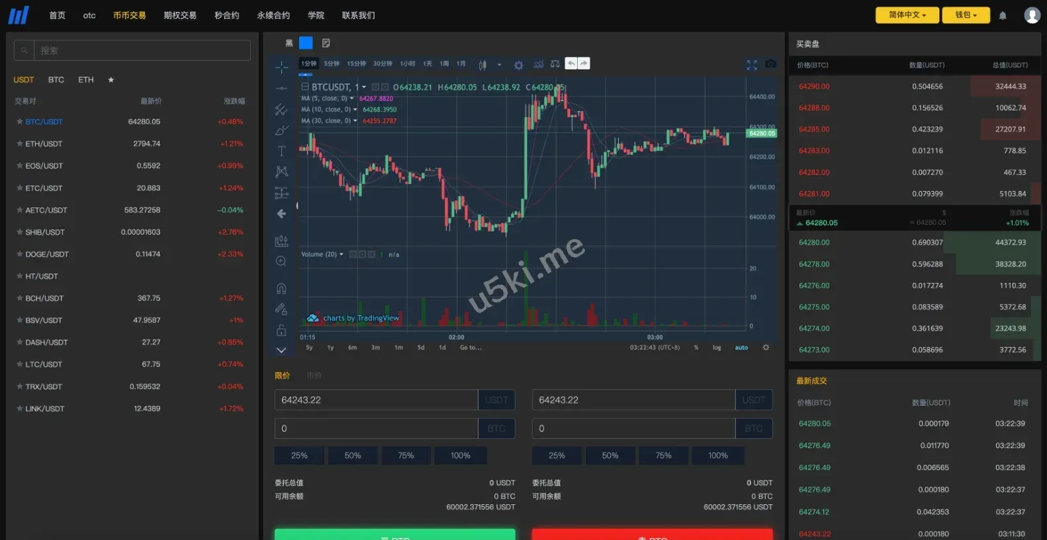Take a chart snapshot with camera icon
The image size is (1047, 540).
(770, 64)
